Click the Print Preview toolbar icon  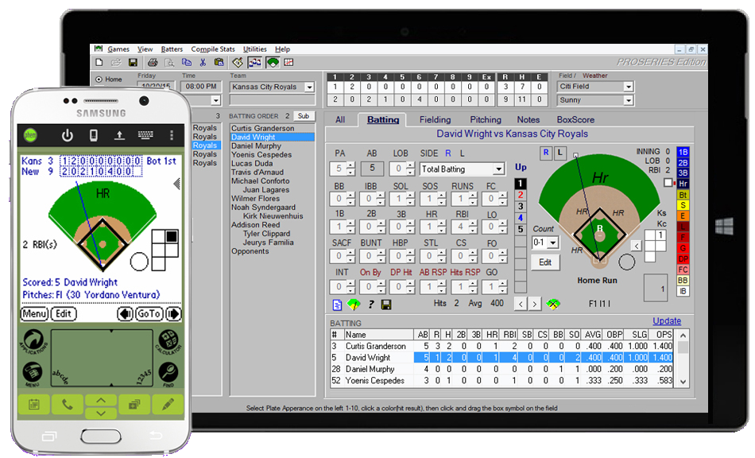point(169,62)
